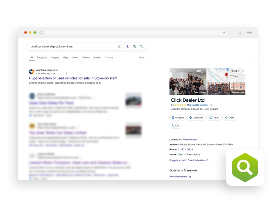Click the yourdealership.co.uk favicon logo

click(x=32, y=72)
